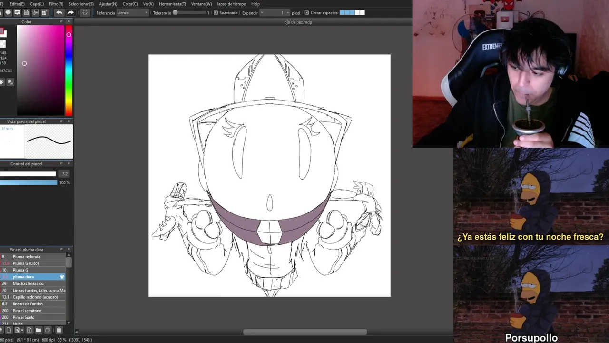
Task: Select the Cepillo redondo (acuoso) brush
Action: tap(33, 297)
